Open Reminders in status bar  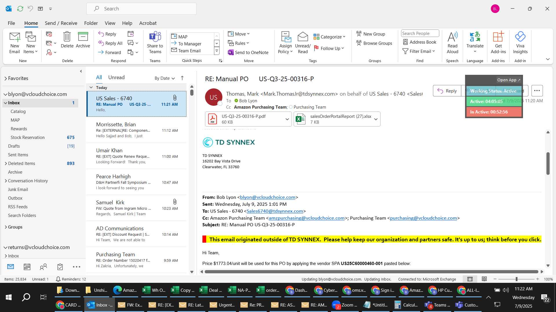coord(71,279)
